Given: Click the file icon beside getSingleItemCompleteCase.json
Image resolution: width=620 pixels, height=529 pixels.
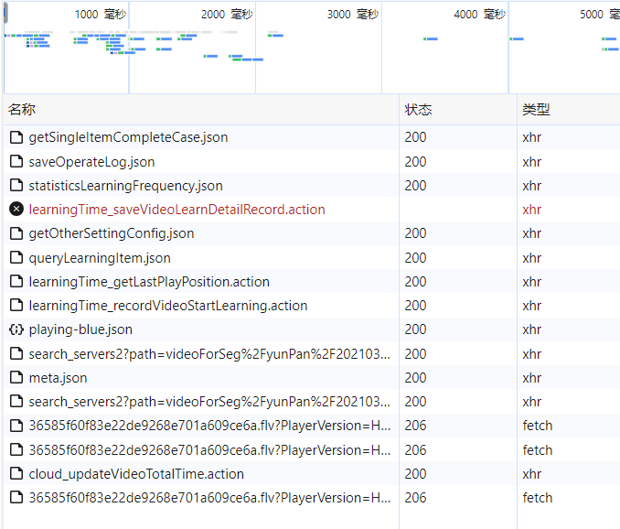Looking at the screenshot, I should point(16,137).
